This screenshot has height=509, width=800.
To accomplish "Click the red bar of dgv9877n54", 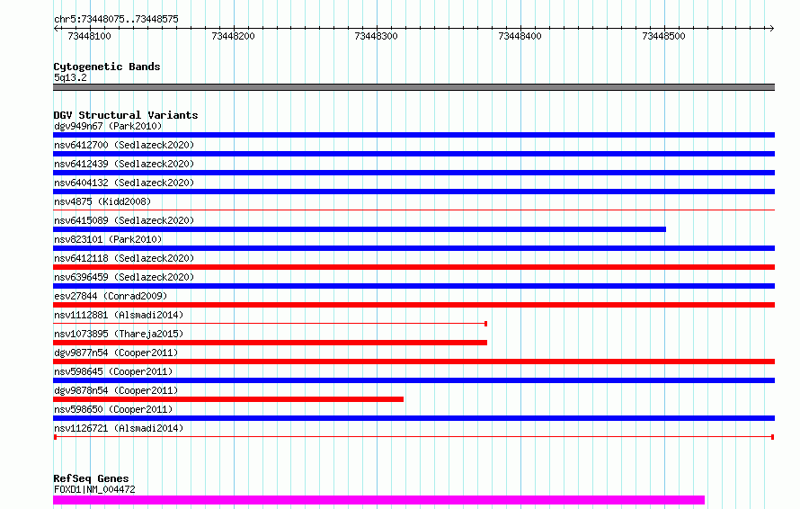I will (x=413, y=362).
